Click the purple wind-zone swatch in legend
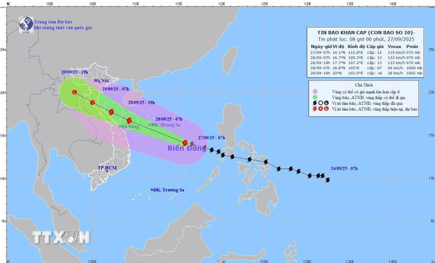The height and width of the screenshot is (263, 435). pos(315,92)
